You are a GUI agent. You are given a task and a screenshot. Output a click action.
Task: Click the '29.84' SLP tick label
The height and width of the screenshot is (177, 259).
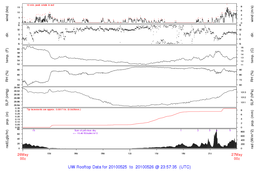17,105
